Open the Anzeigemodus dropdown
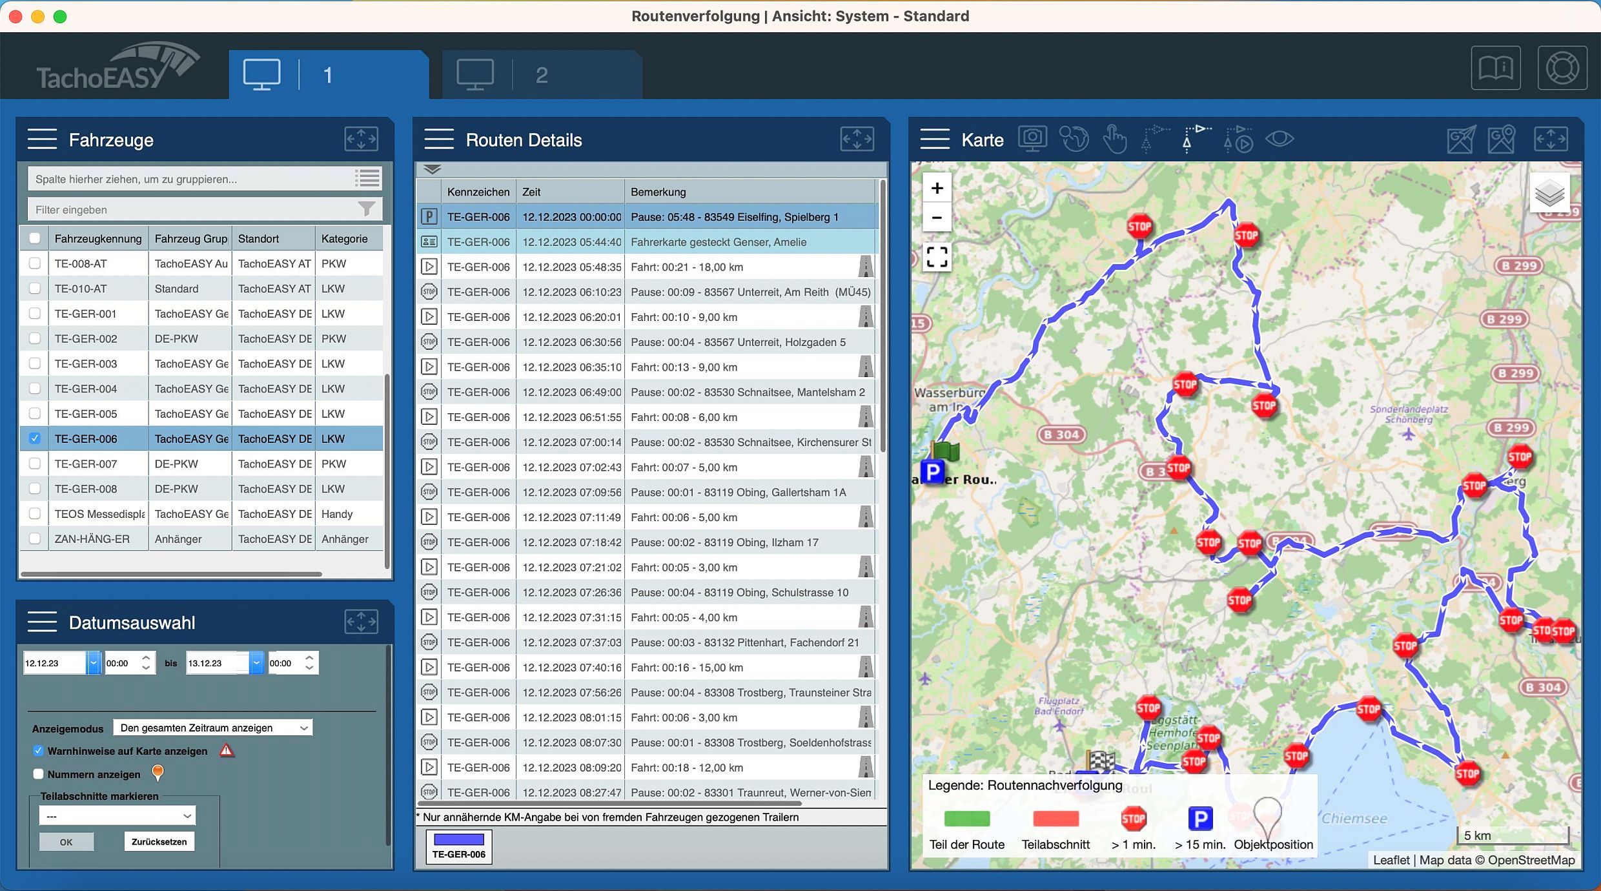 tap(212, 728)
